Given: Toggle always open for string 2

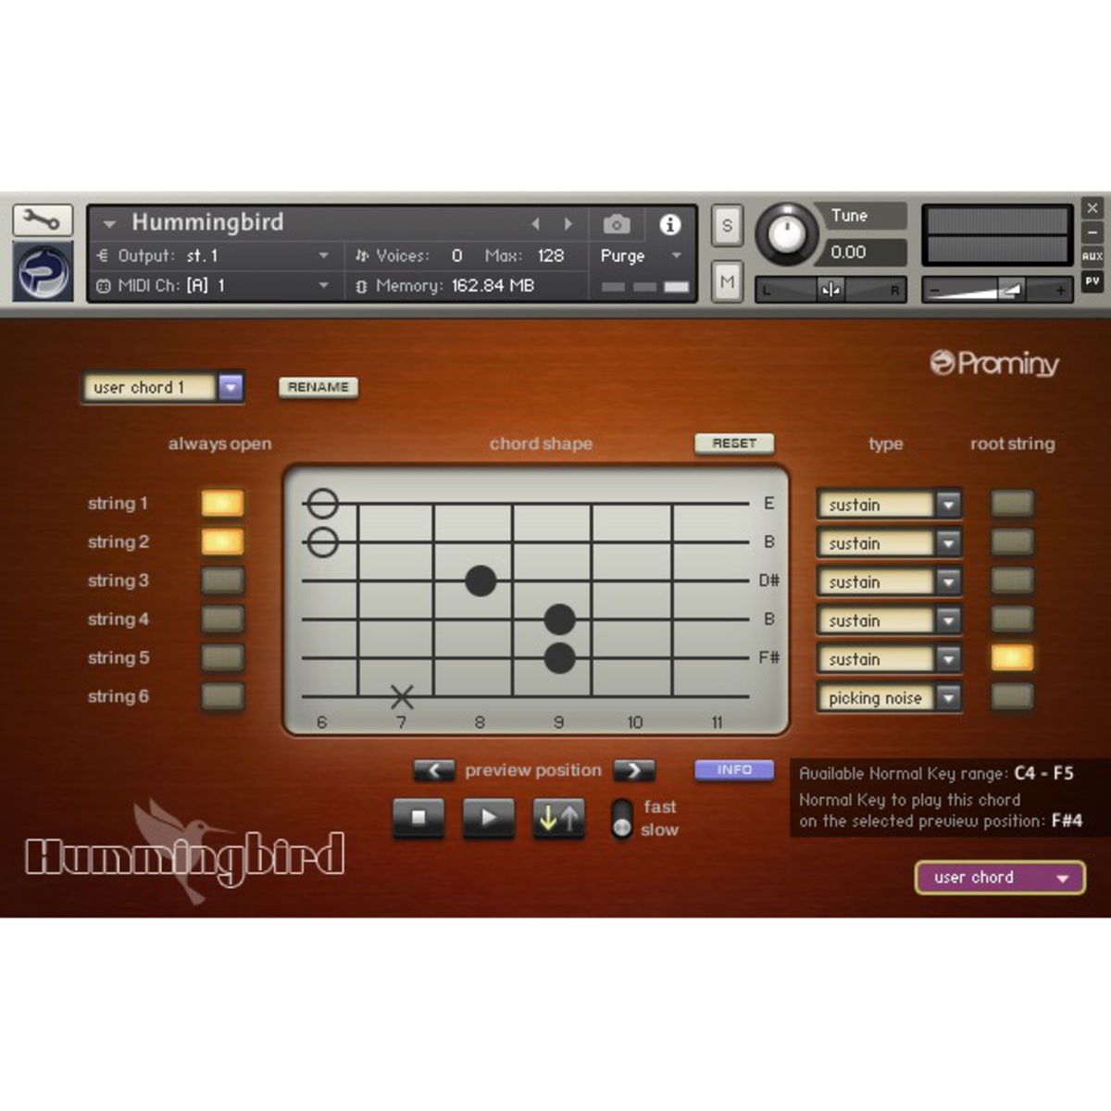Looking at the screenshot, I should [x=222, y=542].
